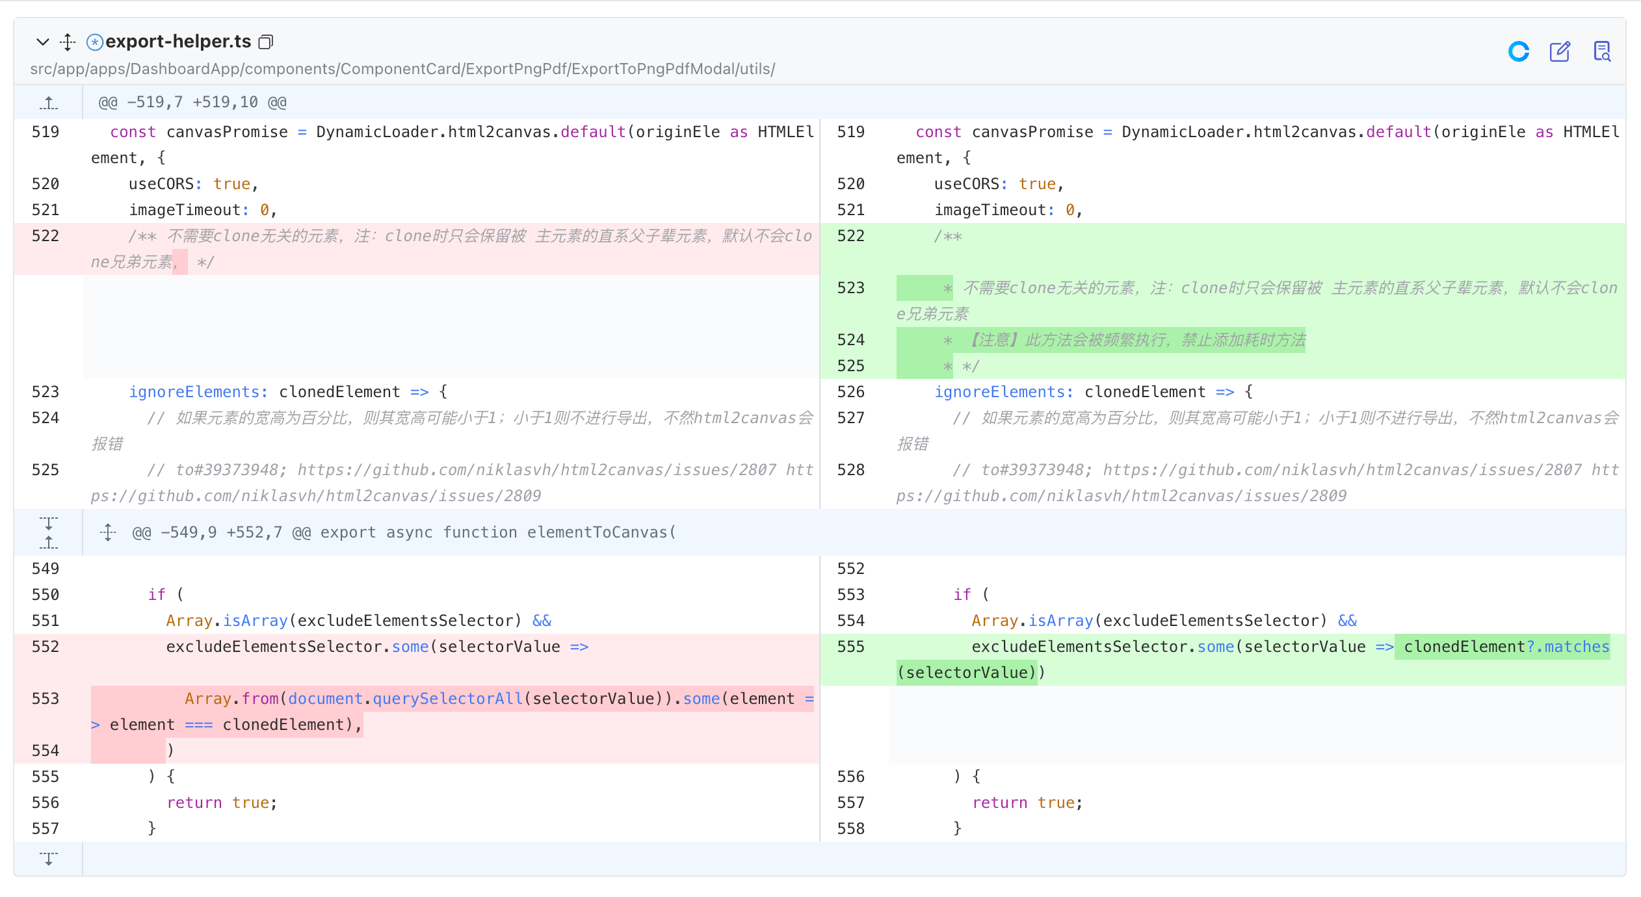Copy the export-helper.ts file path

(265, 42)
